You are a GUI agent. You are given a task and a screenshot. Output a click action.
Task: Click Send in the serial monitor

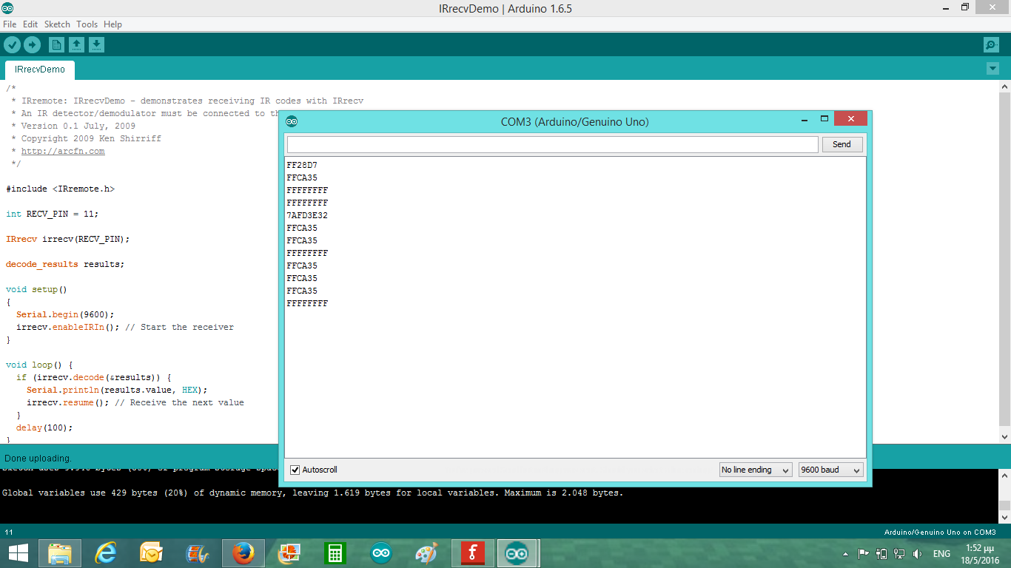pos(842,144)
